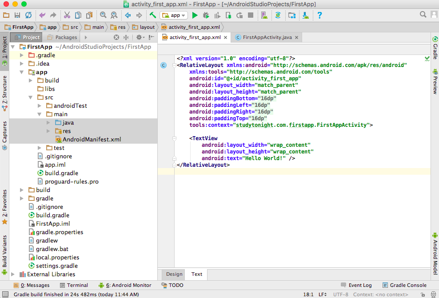Viewport: 439px width, 298px height.
Task: Click the Copy icon in toolbar
Action: click(x=78, y=15)
